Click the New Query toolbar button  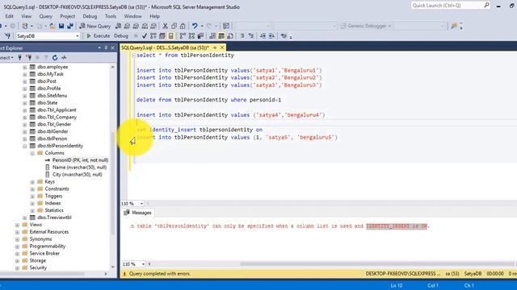95,26
